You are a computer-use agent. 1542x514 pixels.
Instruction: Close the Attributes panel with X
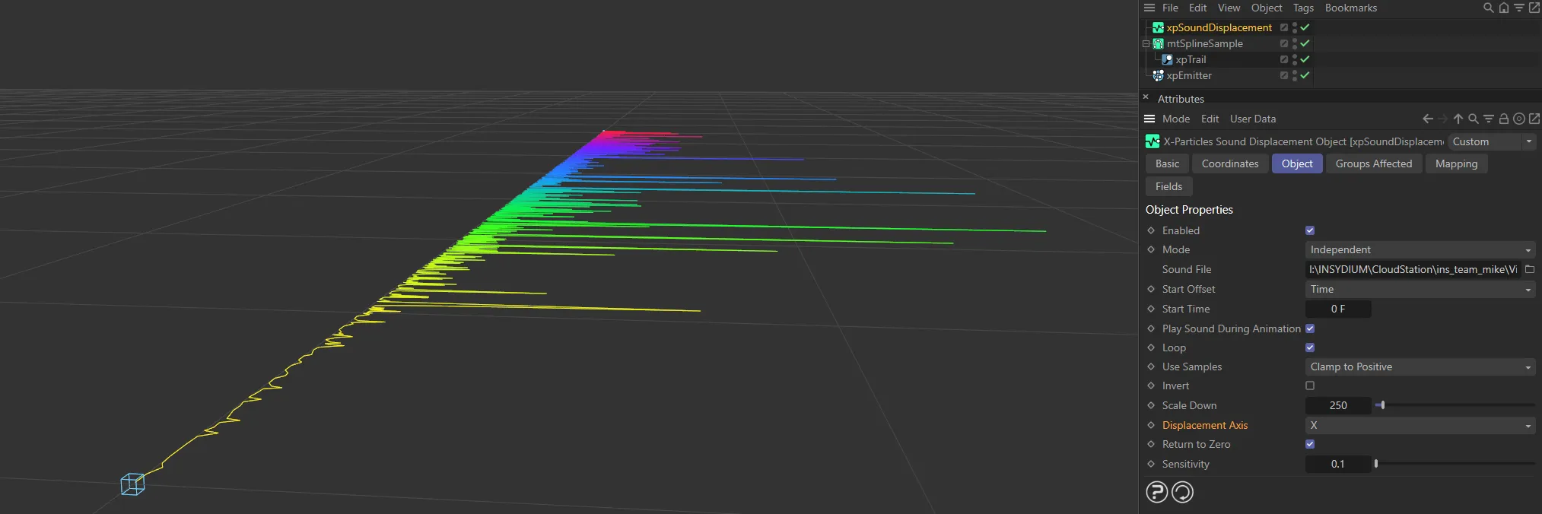coord(1146,97)
